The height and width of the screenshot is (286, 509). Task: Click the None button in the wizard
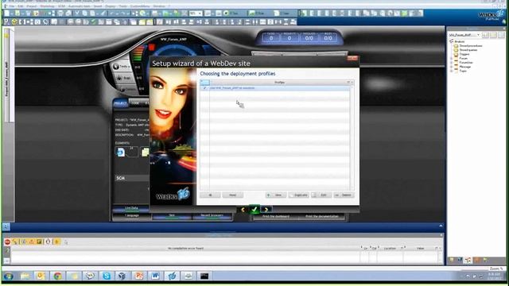point(232,195)
